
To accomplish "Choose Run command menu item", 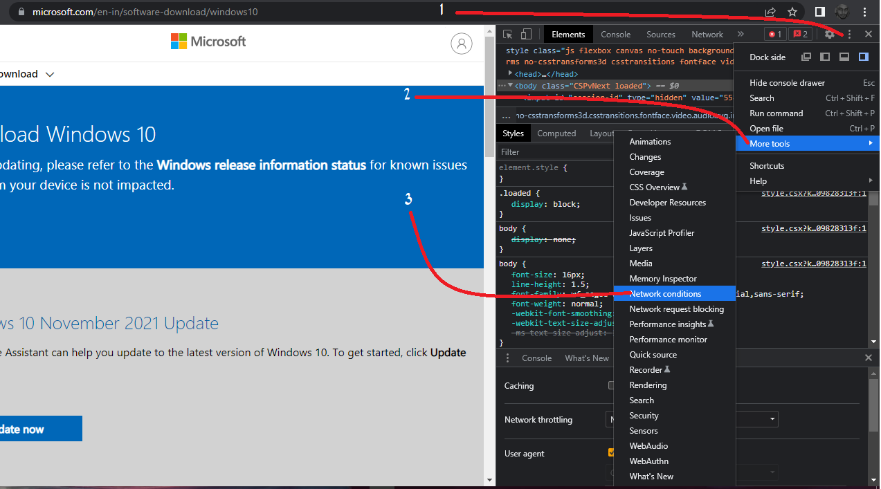I will (806, 113).
